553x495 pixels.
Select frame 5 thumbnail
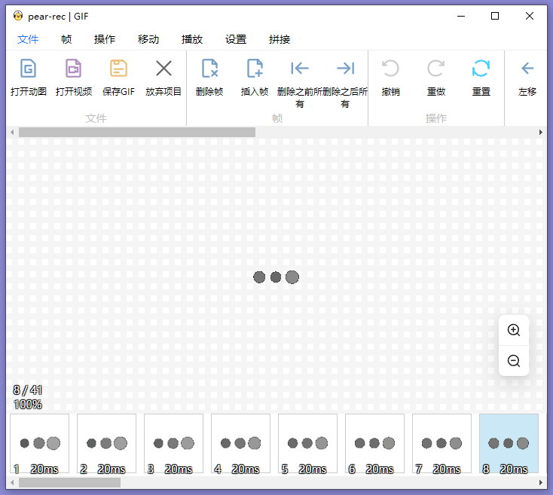pyautogui.click(x=307, y=444)
